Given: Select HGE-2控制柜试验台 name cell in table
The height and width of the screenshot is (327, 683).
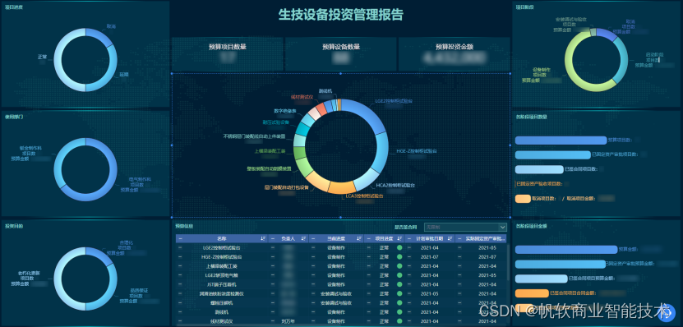Looking at the screenshot, I should pyautogui.click(x=222, y=257).
